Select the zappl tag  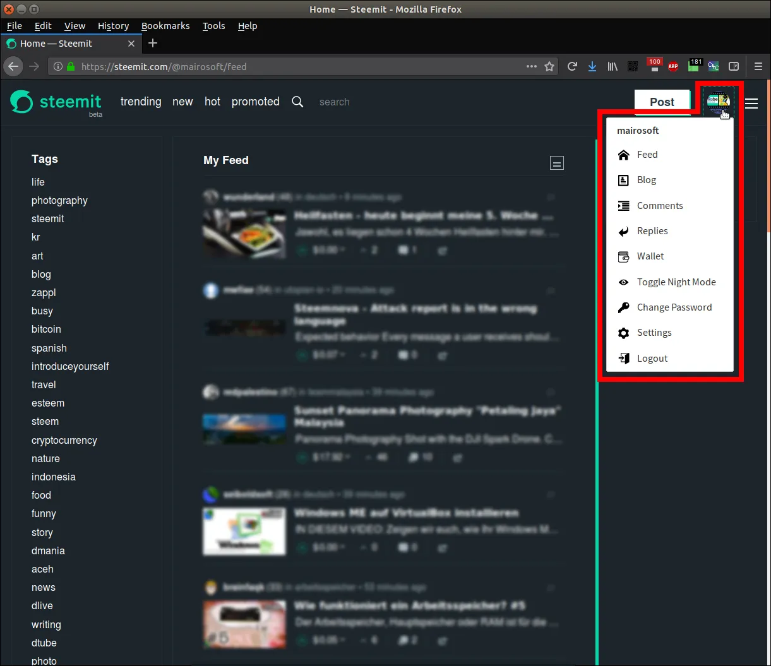pyautogui.click(x=44, y=293)
